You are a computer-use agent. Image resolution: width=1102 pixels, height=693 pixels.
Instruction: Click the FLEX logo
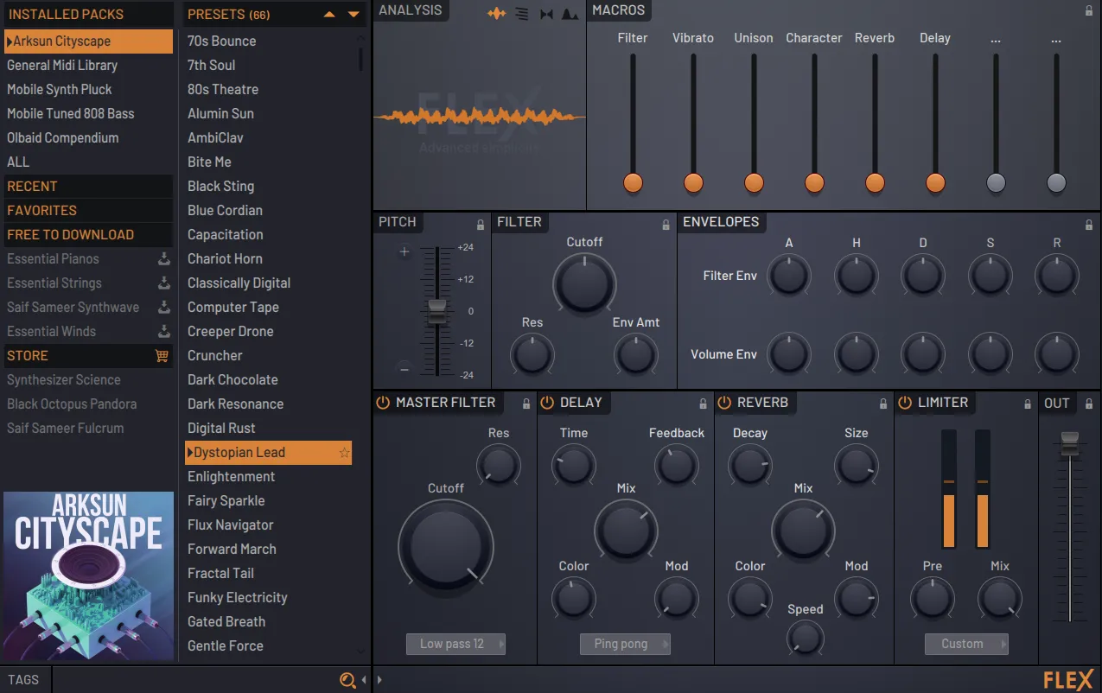click(1067, 680)
